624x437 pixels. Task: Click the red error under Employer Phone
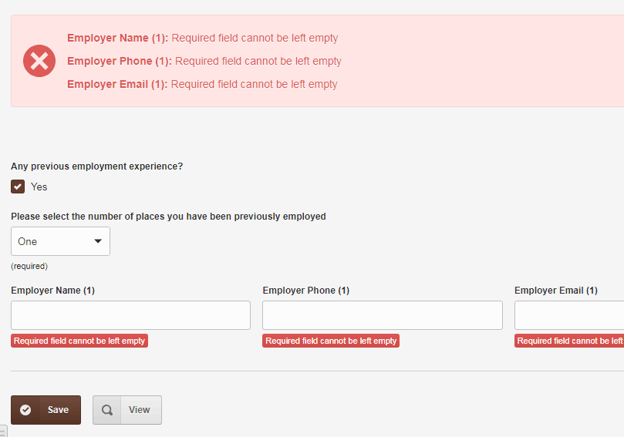click(x=331, y=341)
